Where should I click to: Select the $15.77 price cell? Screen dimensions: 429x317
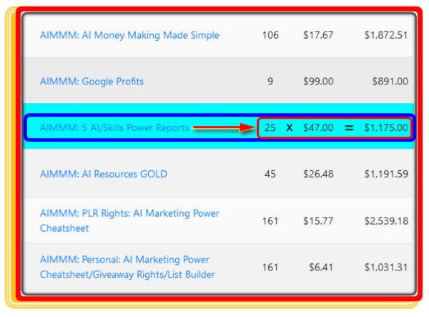point(318,220)
